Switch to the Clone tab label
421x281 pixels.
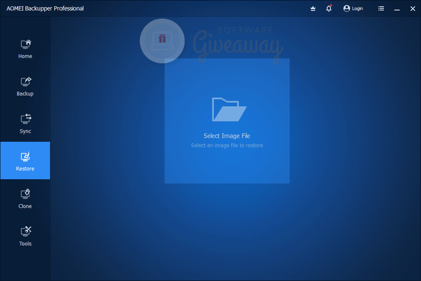[x=25, y=206]
